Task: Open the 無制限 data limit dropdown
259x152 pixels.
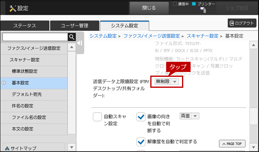Action: (167, 82)
